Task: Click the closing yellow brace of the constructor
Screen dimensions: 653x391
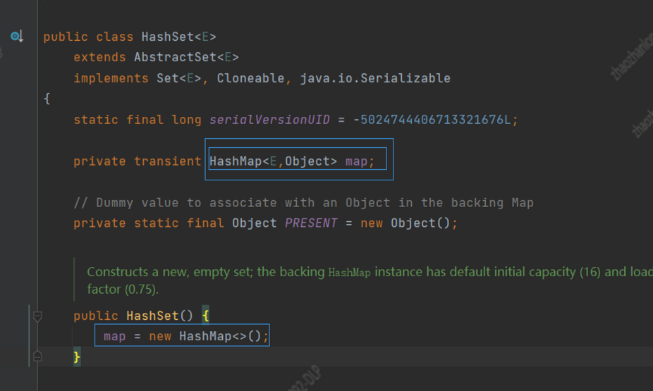Action: (x=77, y=357)
